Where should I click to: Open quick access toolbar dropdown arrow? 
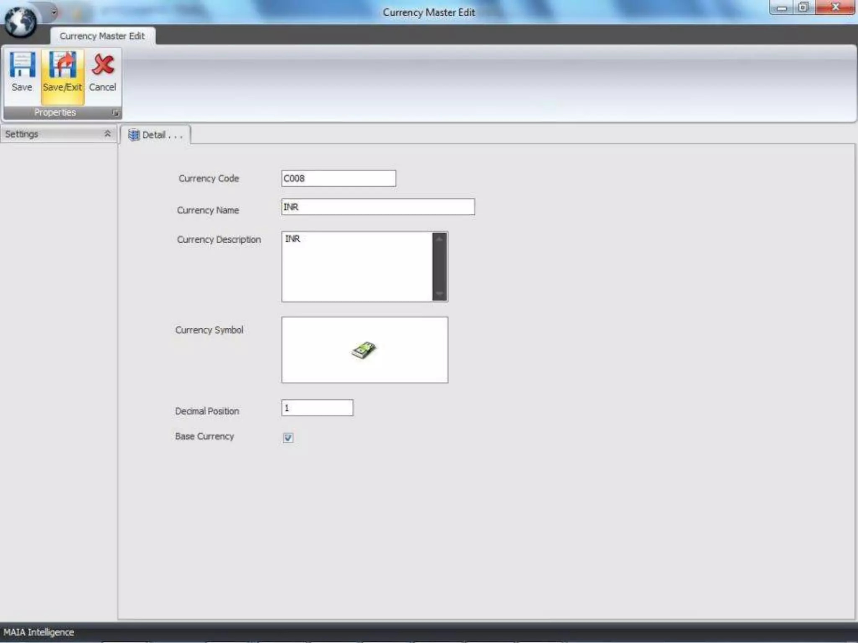[x=54, y=12]
